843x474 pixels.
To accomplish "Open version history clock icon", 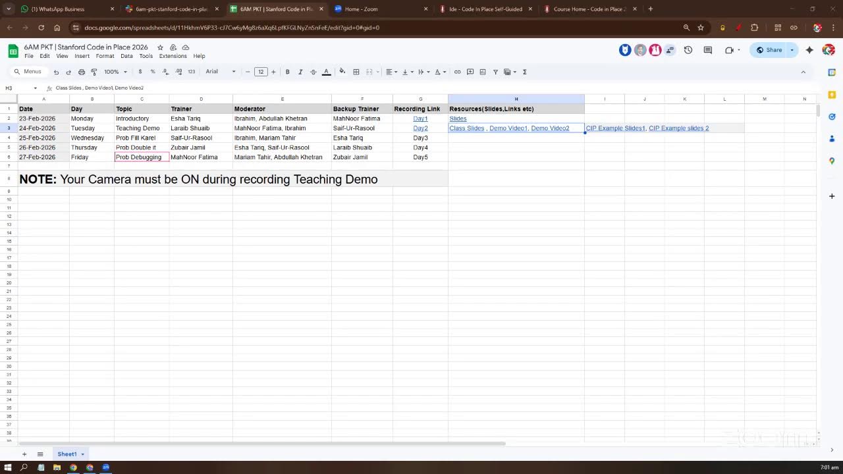I will [x=688, y=50].
